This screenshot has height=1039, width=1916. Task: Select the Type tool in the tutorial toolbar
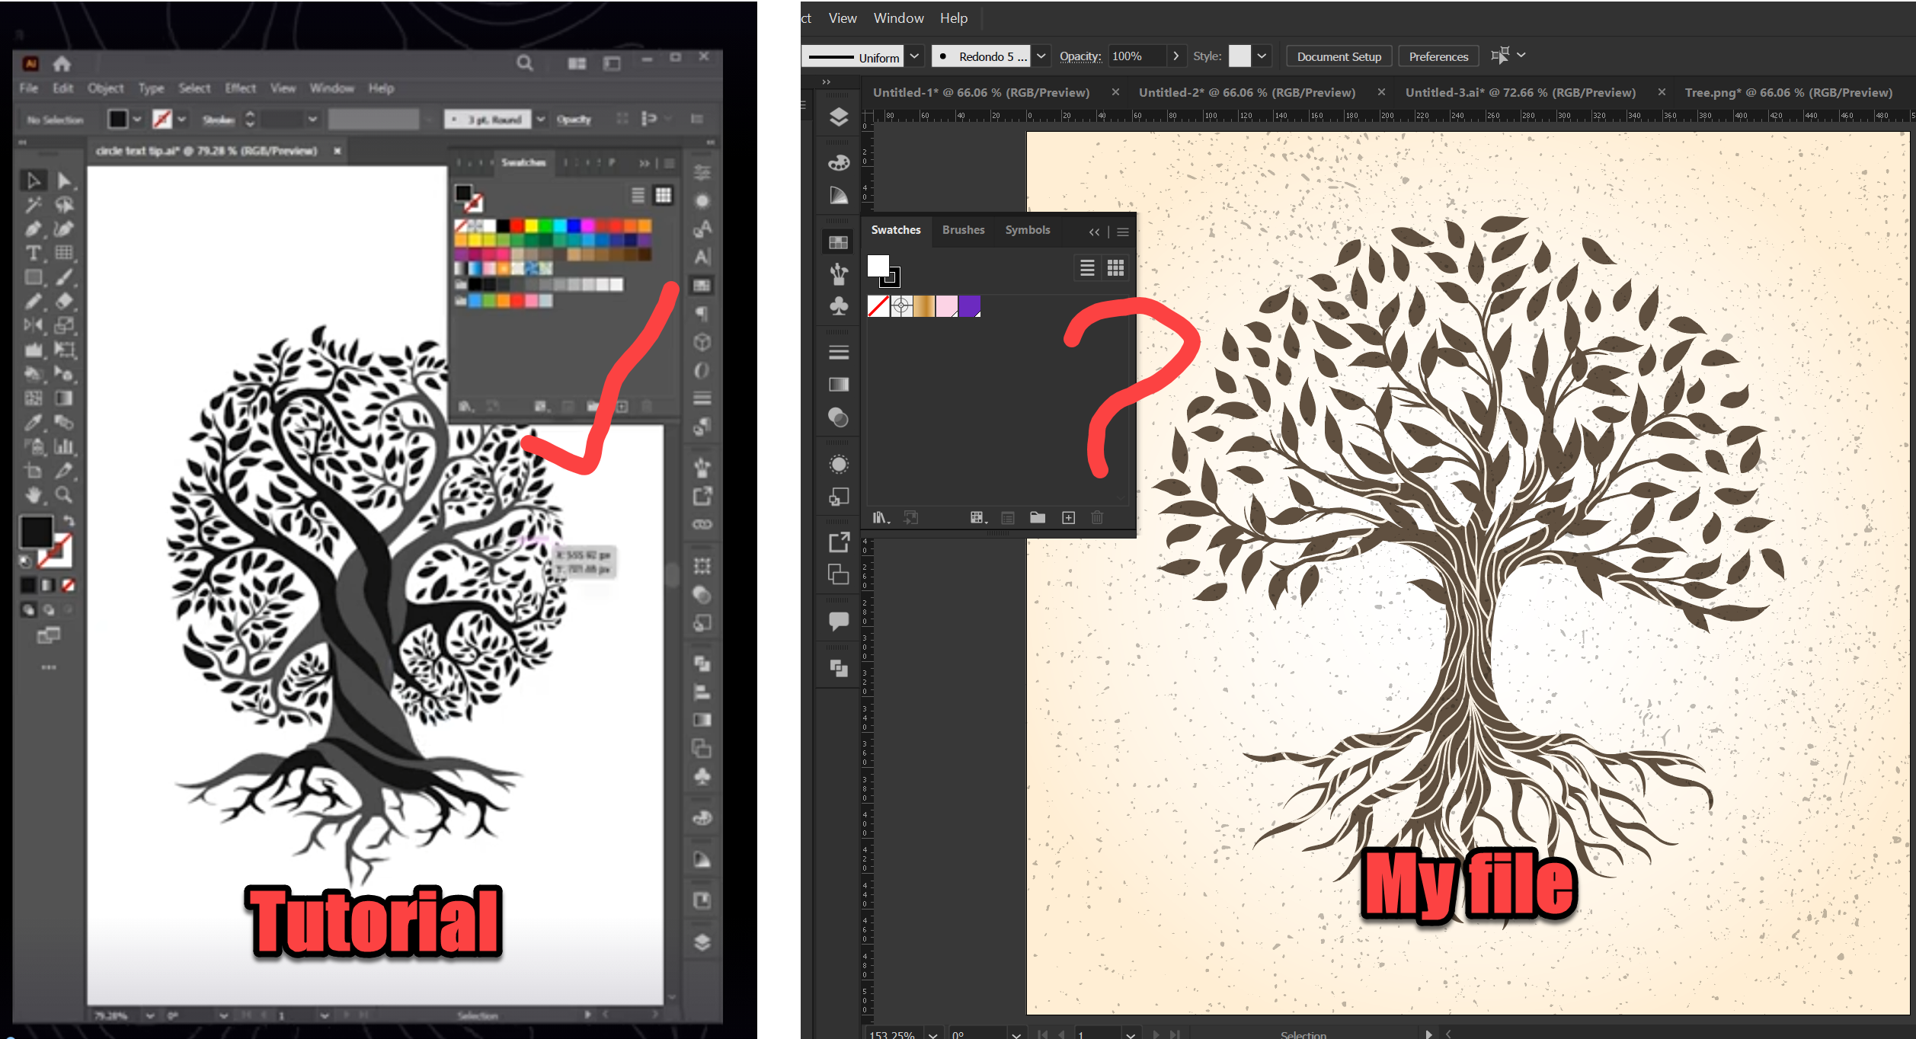tap(32, 254)
